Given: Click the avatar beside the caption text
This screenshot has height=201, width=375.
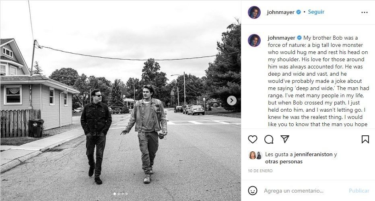Looking at the screenshot, I should [x=254, y=40].
